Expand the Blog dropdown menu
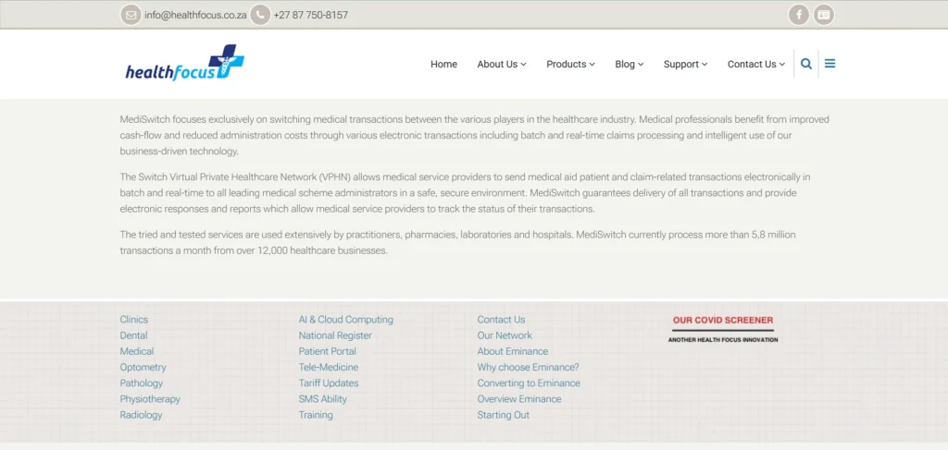 630,64
